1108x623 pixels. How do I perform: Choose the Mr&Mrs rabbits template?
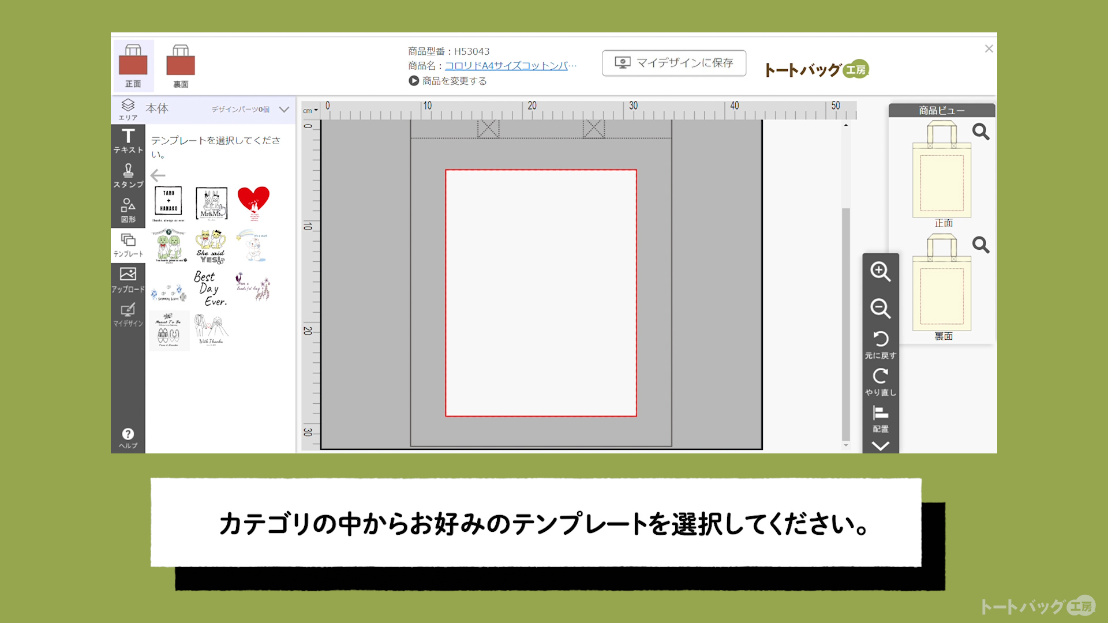pyautogui.click(x=211, y=204)
